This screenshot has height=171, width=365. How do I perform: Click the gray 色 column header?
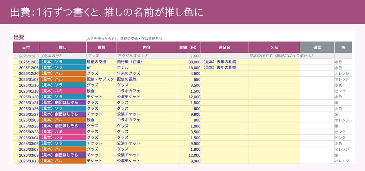point(343,47)
